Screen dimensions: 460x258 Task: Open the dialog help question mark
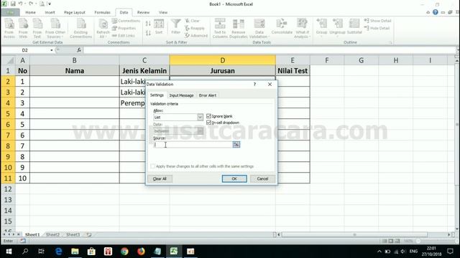254,85
